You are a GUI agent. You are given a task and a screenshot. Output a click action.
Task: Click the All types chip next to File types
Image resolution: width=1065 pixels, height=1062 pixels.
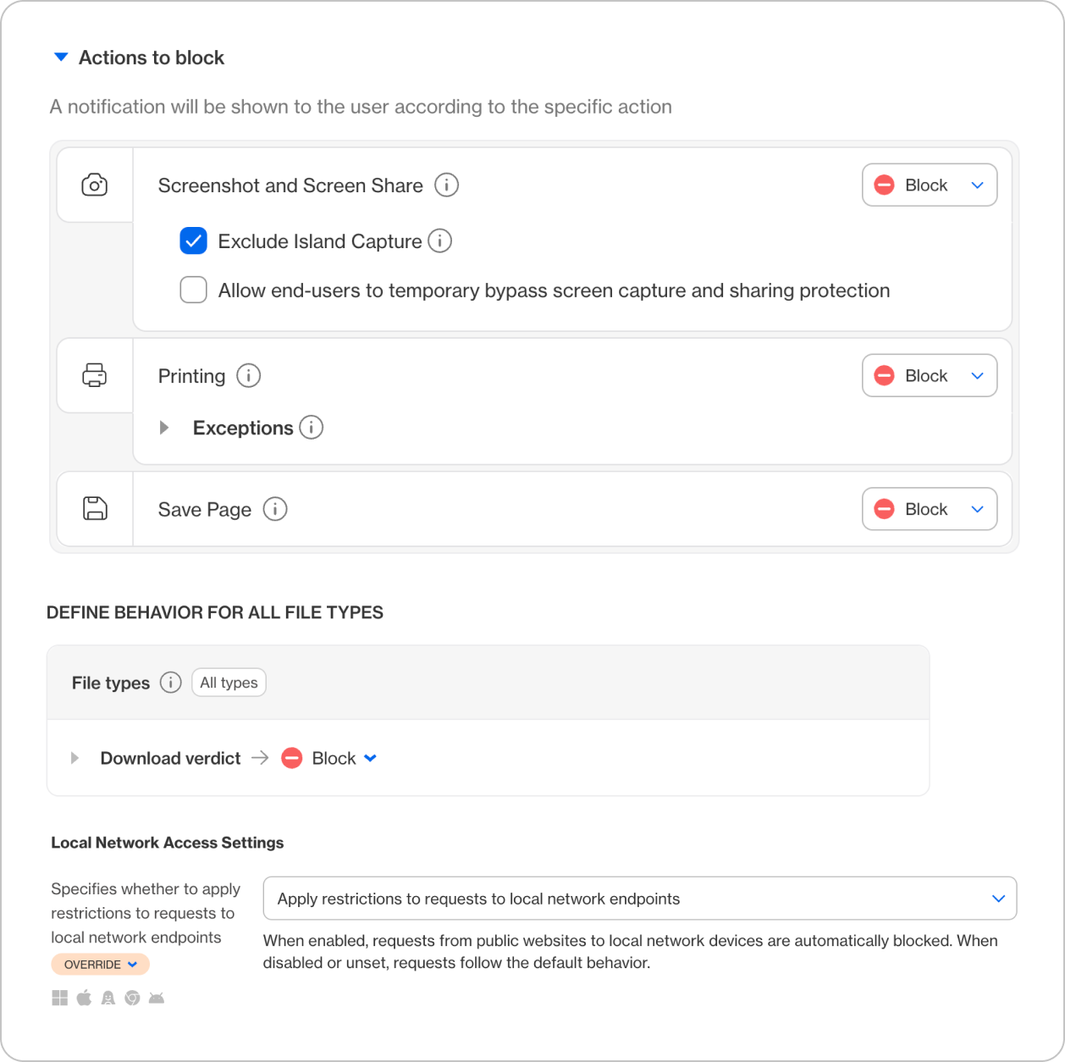[x=229, y=683]
